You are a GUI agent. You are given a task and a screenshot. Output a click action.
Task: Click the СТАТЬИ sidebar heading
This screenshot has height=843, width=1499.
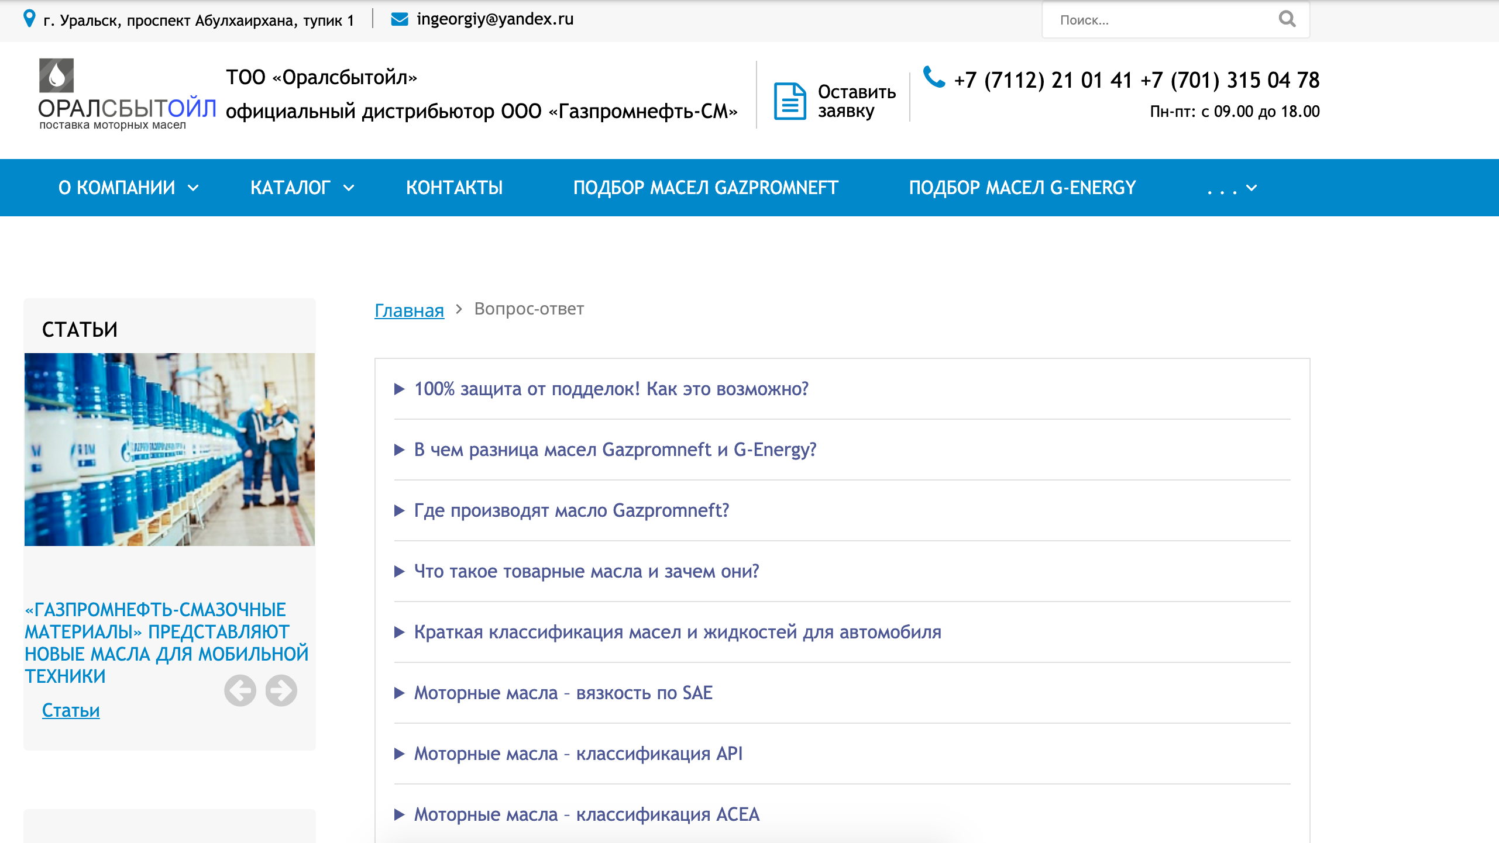(80, 330)
